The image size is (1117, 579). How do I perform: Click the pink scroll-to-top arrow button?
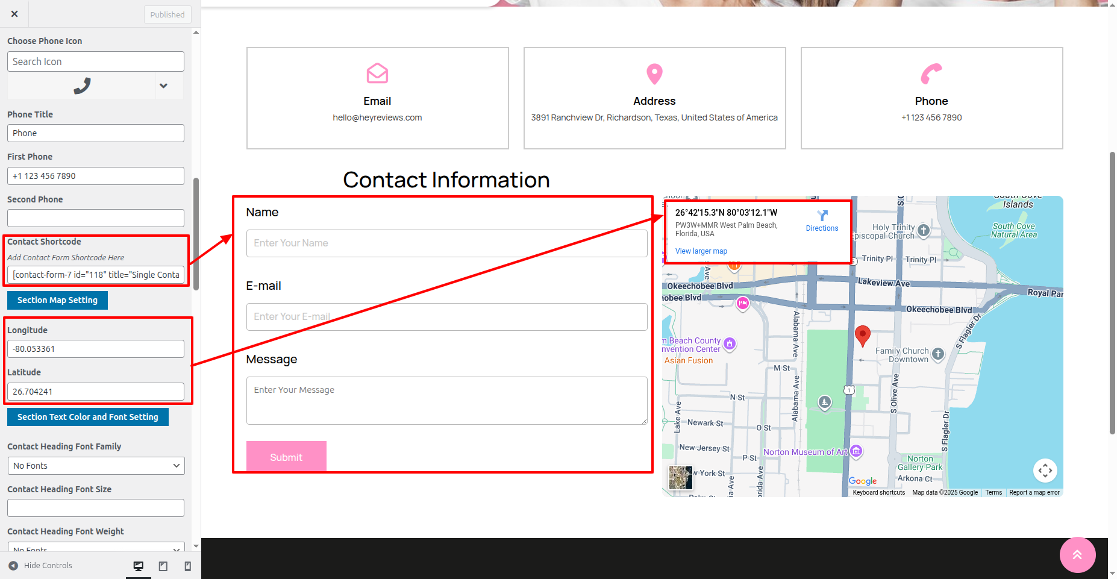pos(1077,555)
